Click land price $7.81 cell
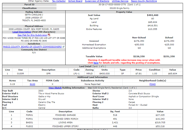The height and width of the screenshot is (130, 184). click(x=138, y=74)
